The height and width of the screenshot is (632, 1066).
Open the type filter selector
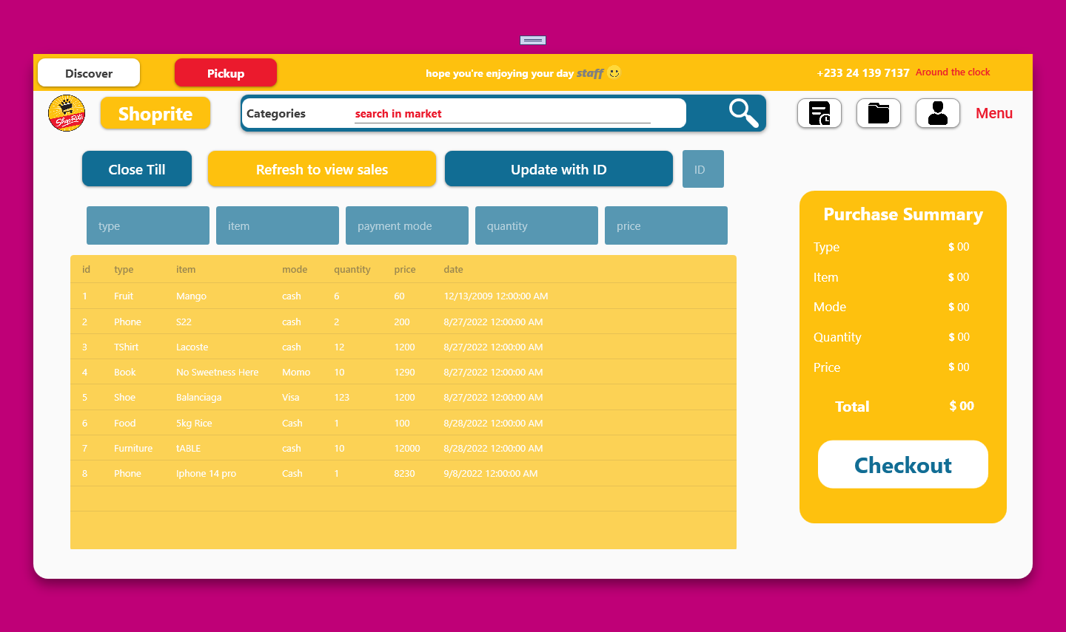(147, 225)
